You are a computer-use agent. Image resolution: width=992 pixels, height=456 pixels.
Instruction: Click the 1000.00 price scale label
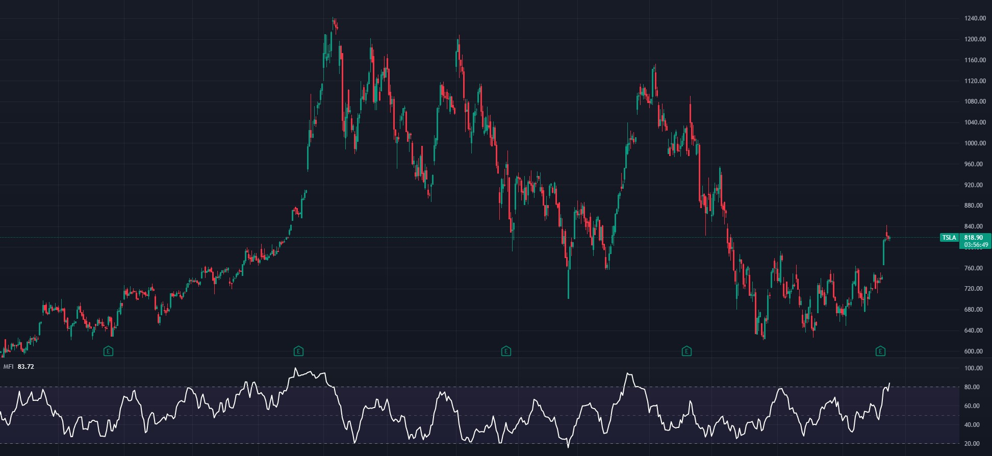[975, 143]
